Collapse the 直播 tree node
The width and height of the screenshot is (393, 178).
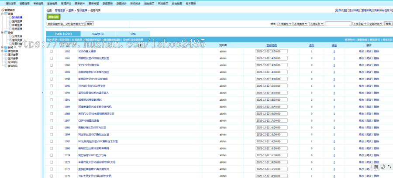tap(2, 14)
